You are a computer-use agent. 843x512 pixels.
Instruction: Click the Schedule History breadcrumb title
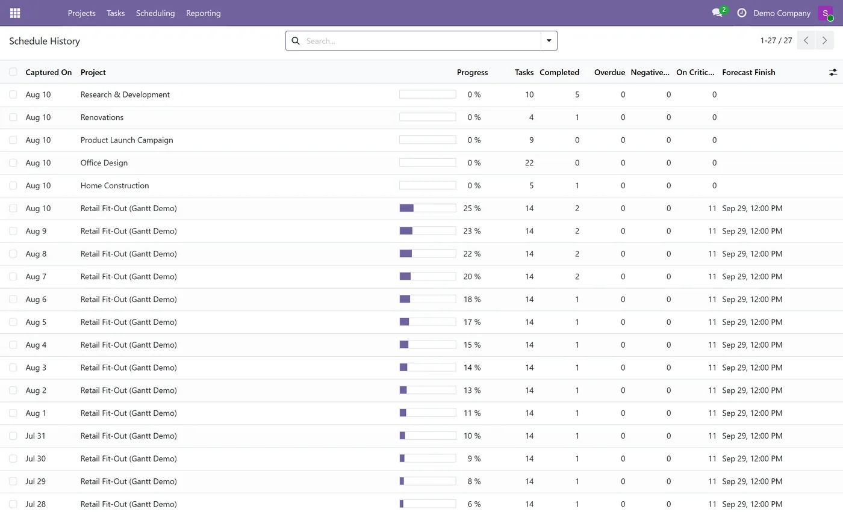[45, 41]
